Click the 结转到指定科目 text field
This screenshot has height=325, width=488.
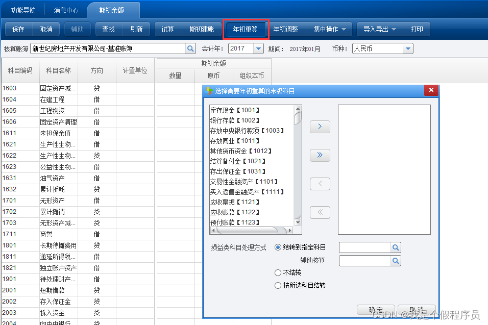coord(365,247)
